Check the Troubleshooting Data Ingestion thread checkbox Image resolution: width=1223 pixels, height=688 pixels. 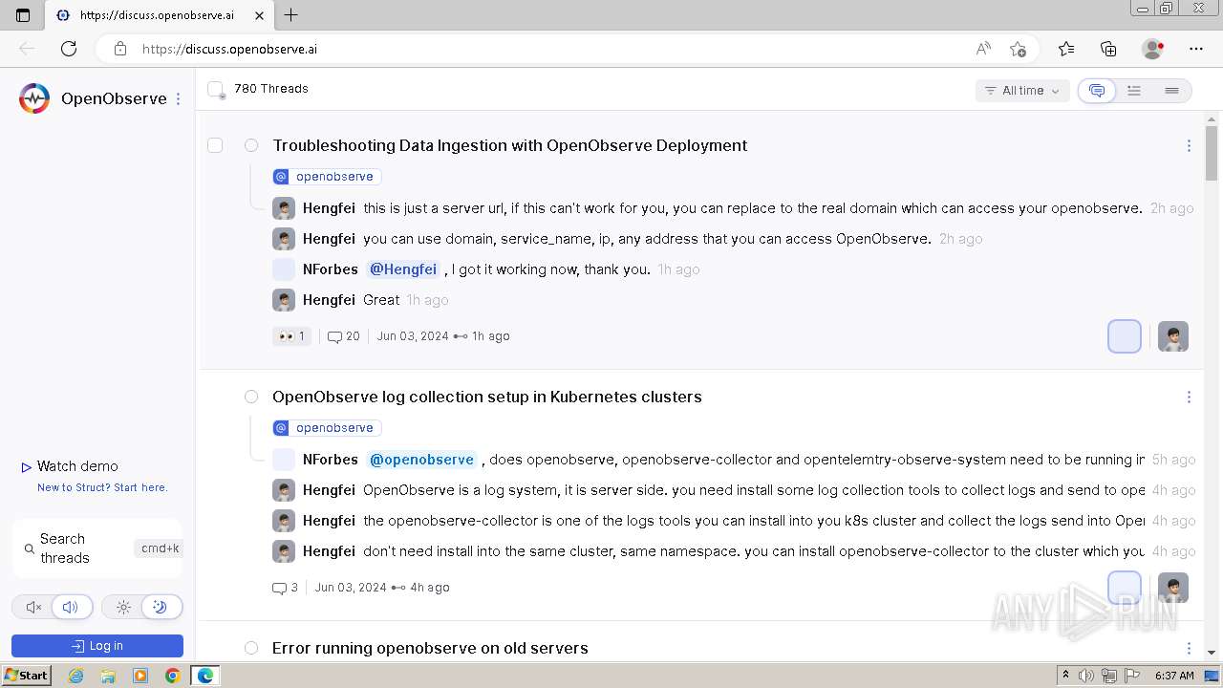pyautogui.click(x=215, y=145)
